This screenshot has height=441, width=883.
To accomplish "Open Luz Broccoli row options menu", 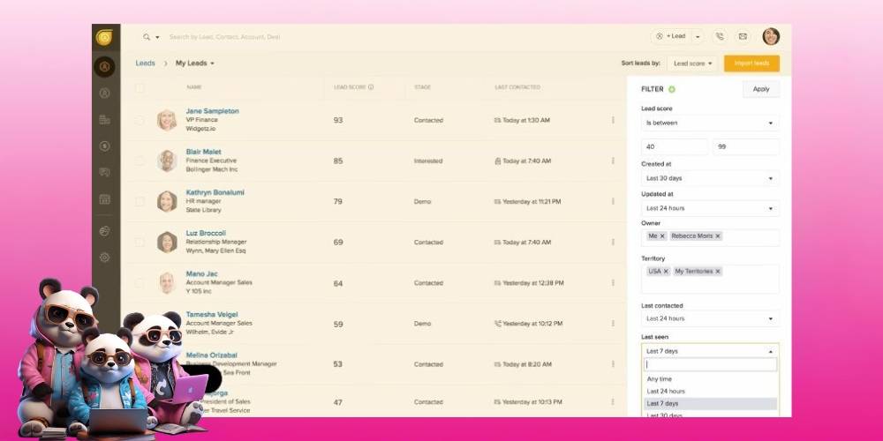I will tap(613, 243).
